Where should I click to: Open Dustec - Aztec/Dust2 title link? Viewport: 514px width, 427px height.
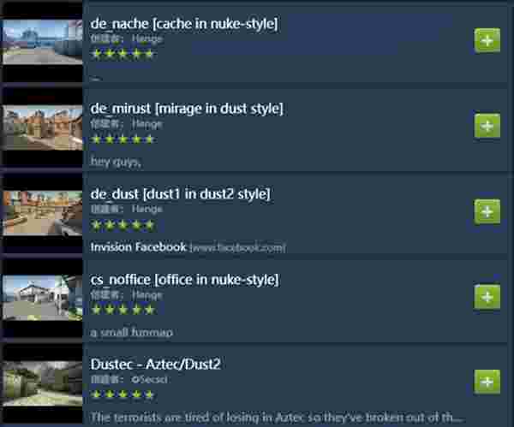pos(155,365)
